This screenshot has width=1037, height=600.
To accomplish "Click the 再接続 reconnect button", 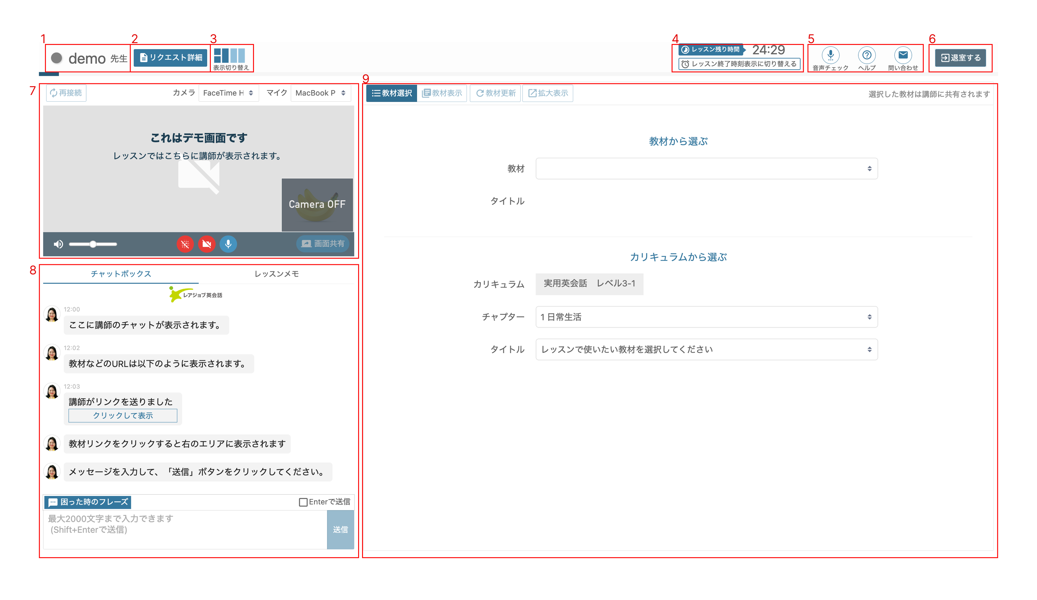I will [66, 93].
